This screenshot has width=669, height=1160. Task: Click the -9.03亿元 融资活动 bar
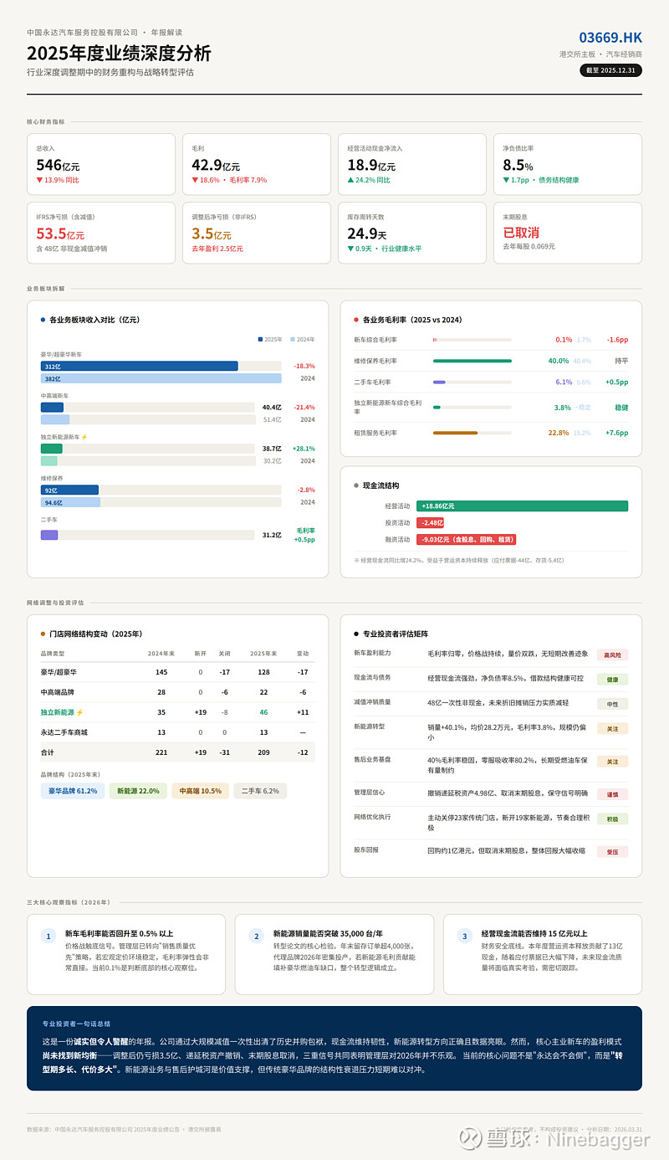coord(467,539)
